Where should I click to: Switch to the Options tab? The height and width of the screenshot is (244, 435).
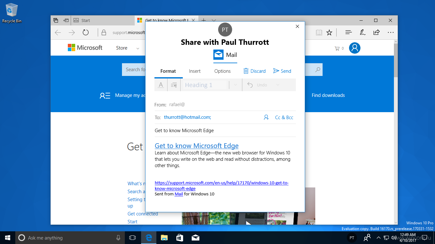pos(223,71)
